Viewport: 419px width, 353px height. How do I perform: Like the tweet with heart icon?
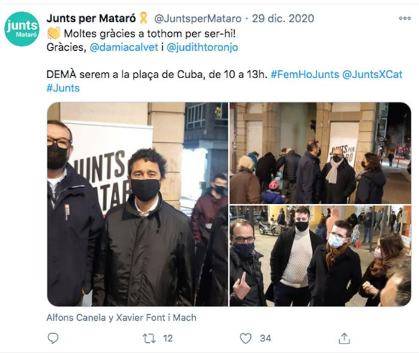click(x=245, y=338)
